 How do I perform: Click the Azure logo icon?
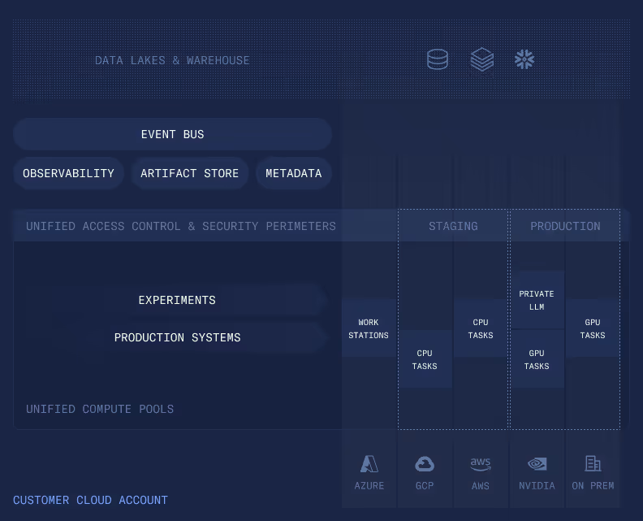(x=369, y=464)
